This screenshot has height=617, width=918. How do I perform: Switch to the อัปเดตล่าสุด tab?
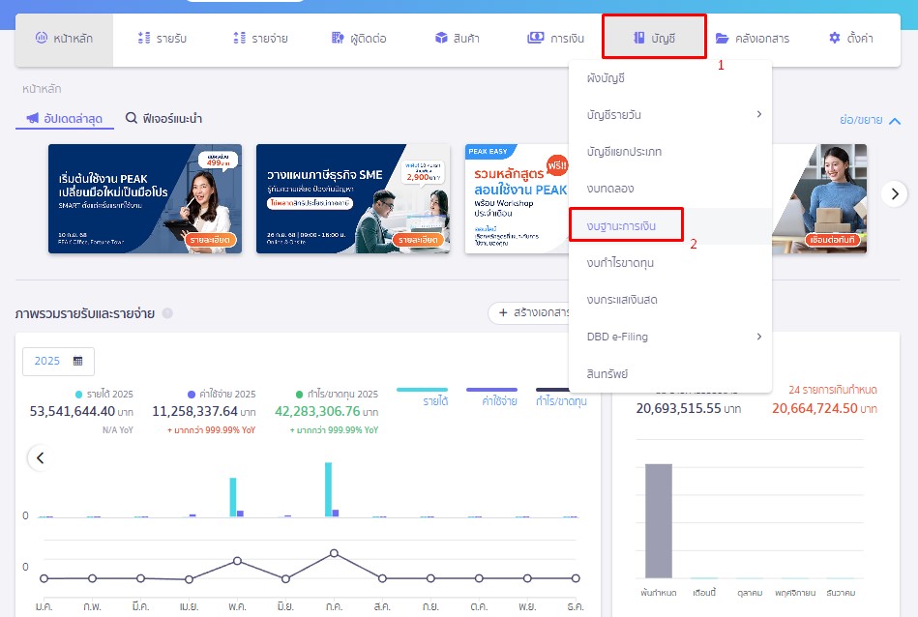coord(65,119)
